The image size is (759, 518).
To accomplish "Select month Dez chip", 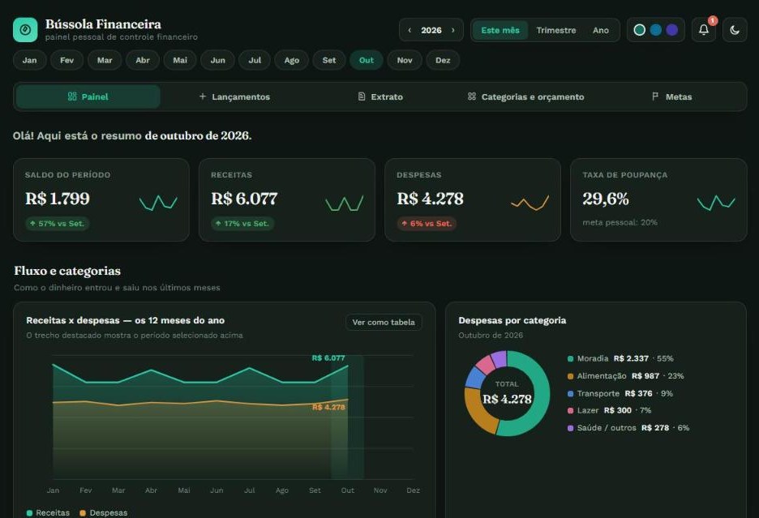I will click(443, 60).
